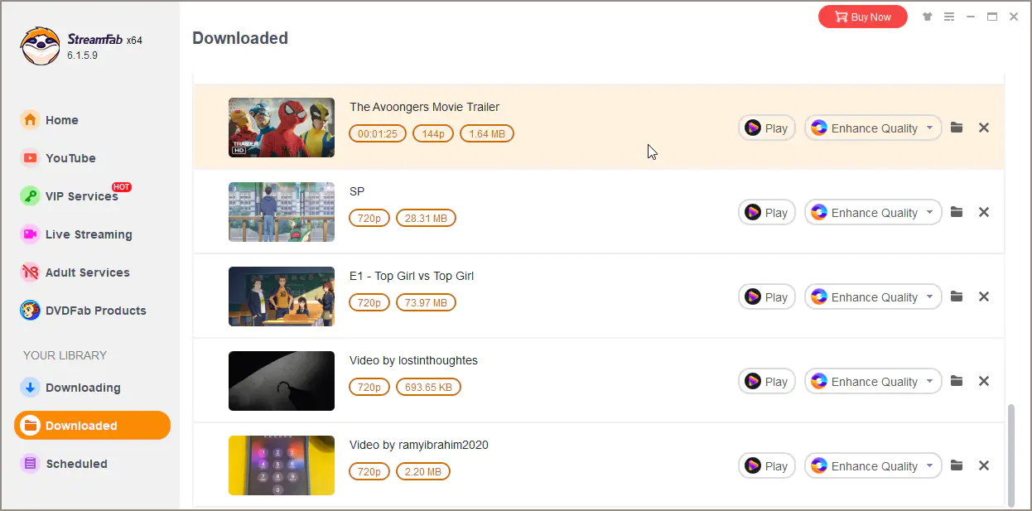Expand Enhance Quality dropdown for Avoongers Trailer
This screenshot has height=511, width=1032.
(929, 128)
